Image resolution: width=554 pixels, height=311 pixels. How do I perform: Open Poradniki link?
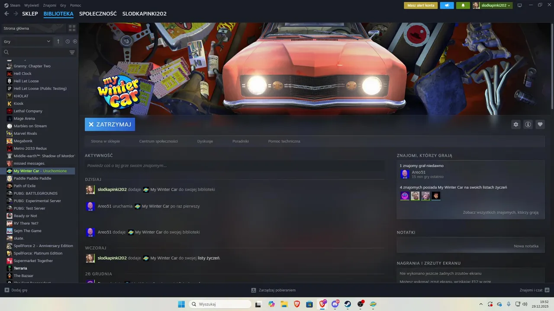(241, 141)
